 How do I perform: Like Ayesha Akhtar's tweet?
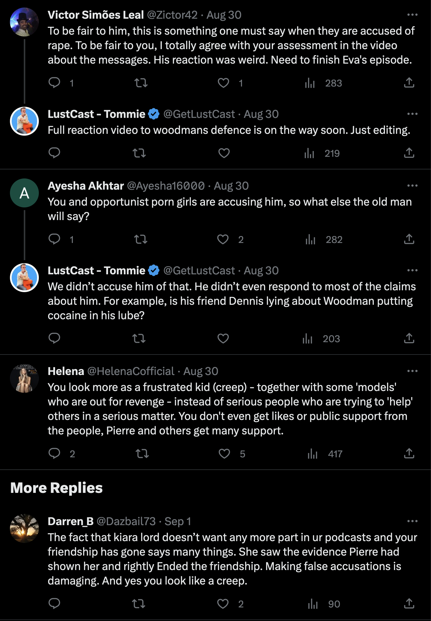click(223, 239)
